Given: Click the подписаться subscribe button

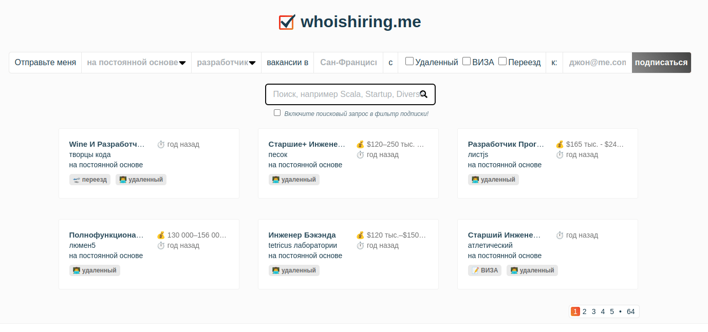Looking at the screenshot, I should pyautogui.click(x=661, y=63).
